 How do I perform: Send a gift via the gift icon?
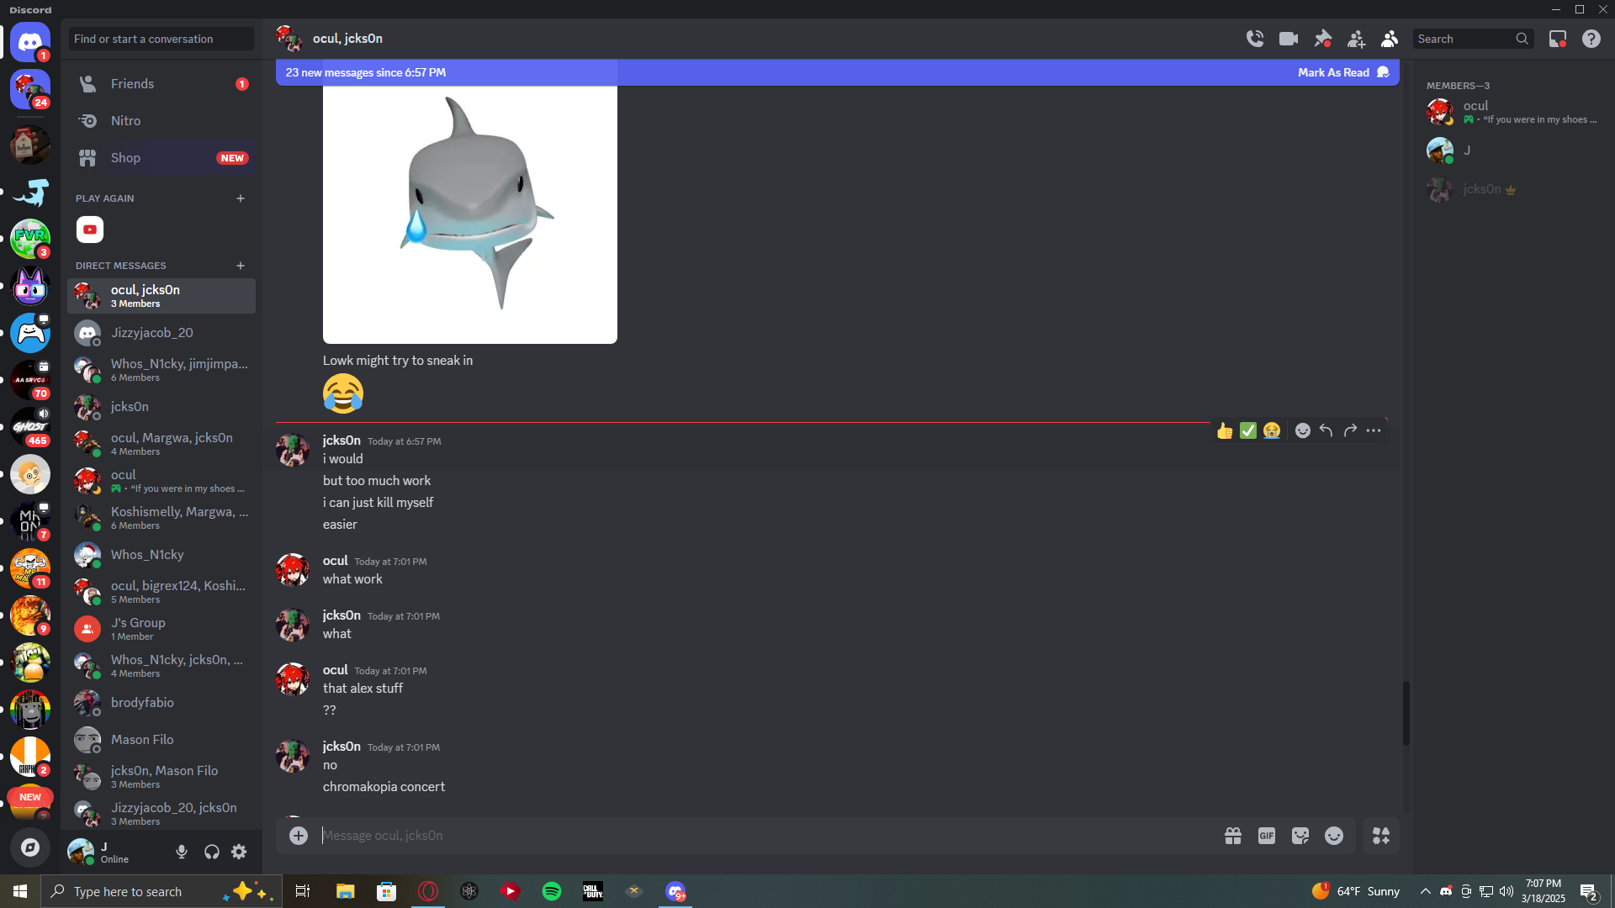click(x=1233, y=836)
